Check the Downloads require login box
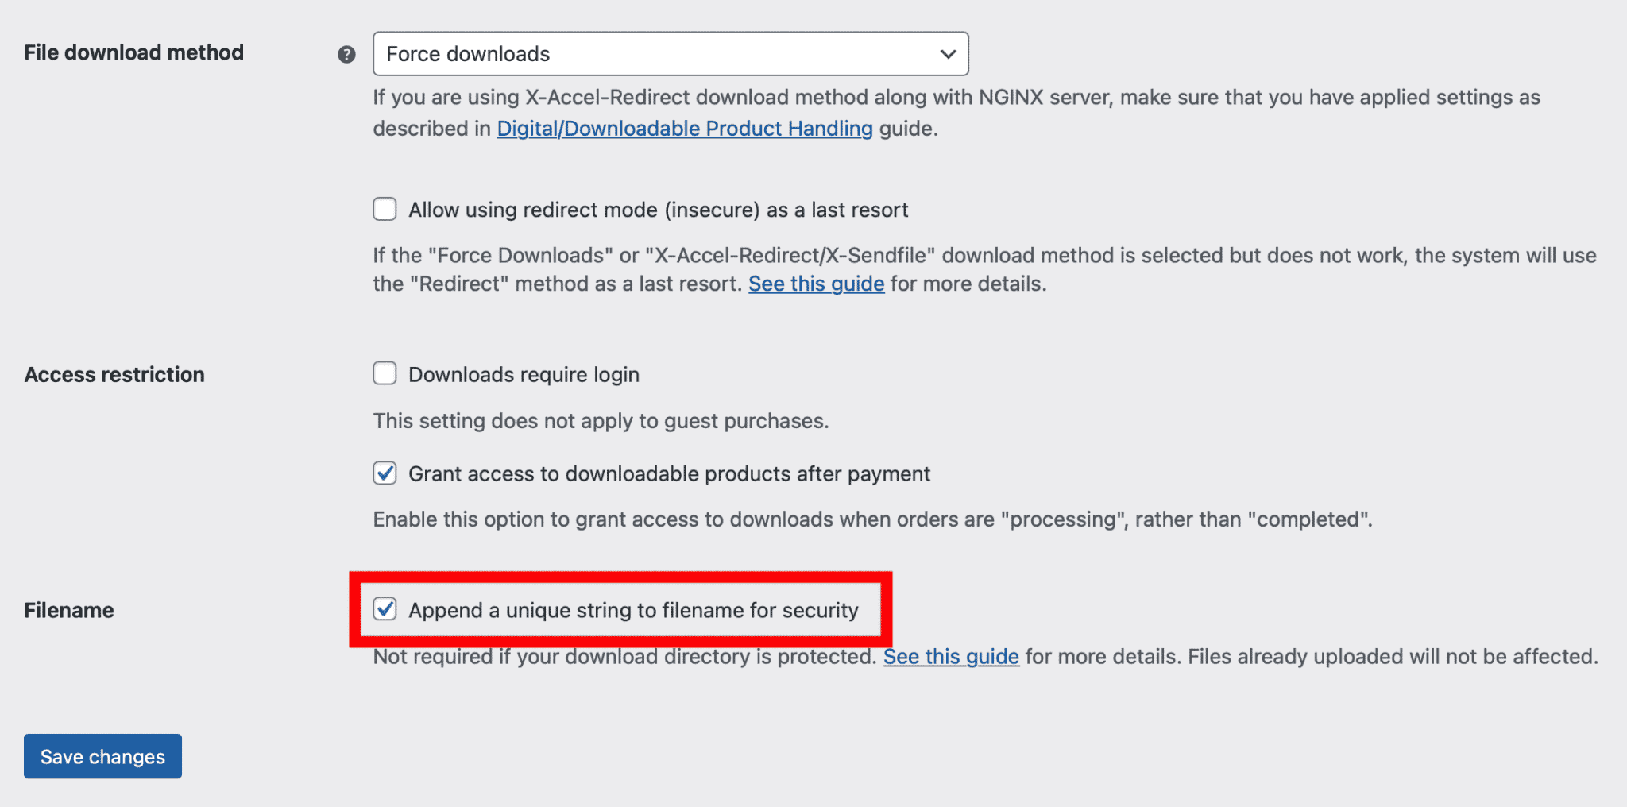Image resolution: width=1627 pixels, height=807 pixels. (x=385, y=373)
